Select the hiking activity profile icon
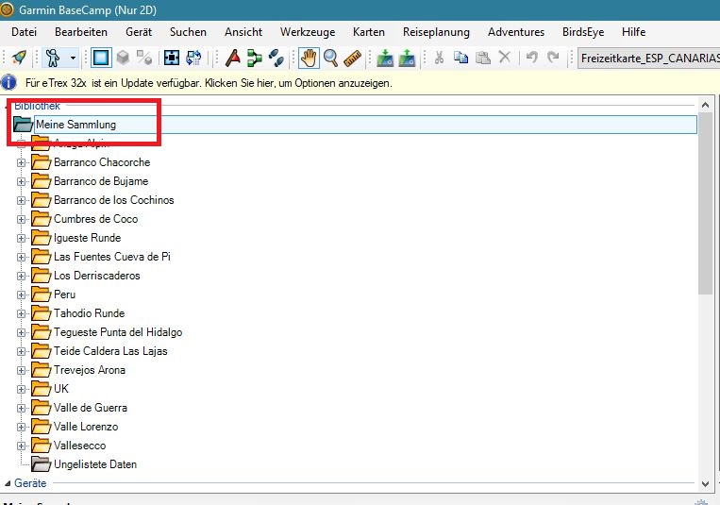 point(53,58)
